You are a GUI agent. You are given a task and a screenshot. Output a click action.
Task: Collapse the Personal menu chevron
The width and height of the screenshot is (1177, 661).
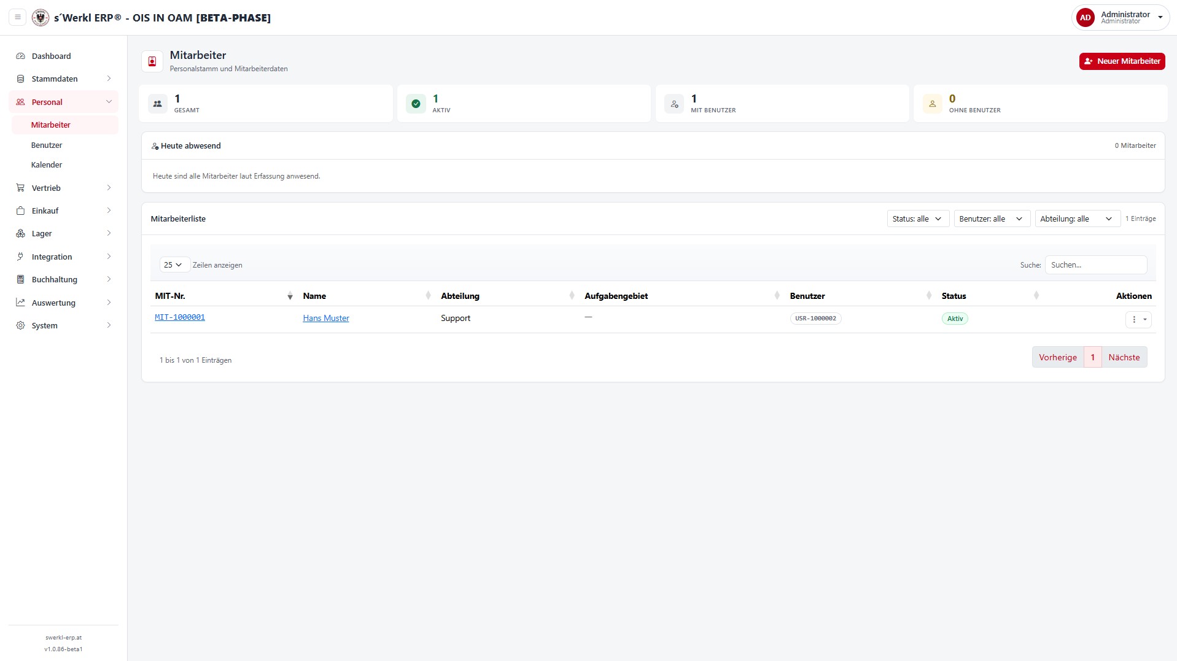pyautogui.click(x=109, y=102)
